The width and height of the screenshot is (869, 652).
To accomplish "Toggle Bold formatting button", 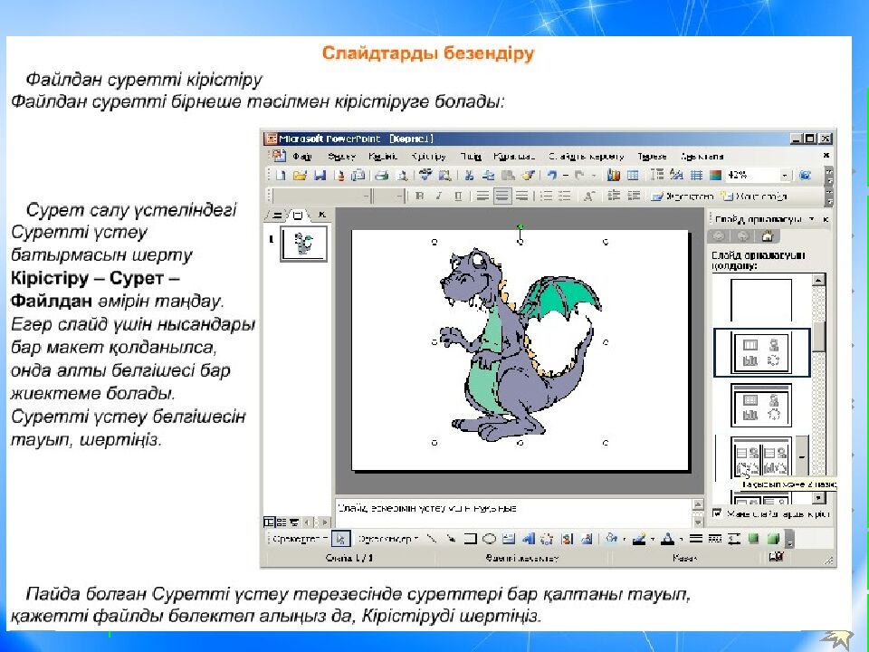I will pyautogui.click(x=419, y=196).
